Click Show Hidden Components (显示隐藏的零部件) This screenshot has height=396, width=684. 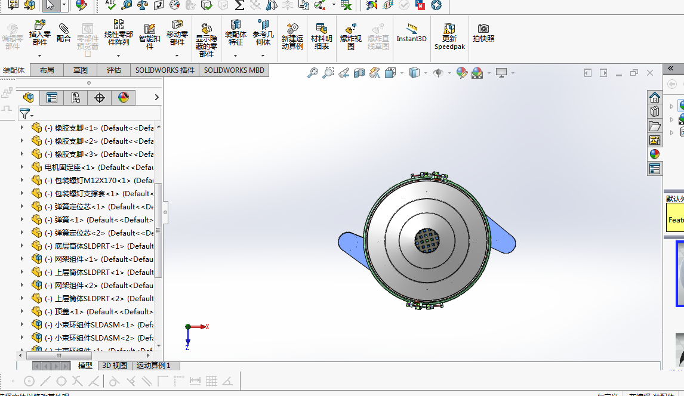[x=207, y=40]
